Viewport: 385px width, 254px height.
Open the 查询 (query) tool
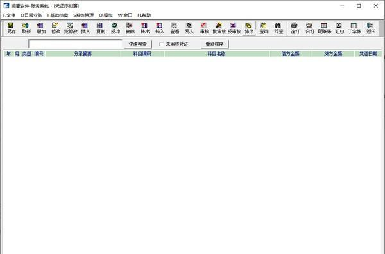tap(264, 28)
